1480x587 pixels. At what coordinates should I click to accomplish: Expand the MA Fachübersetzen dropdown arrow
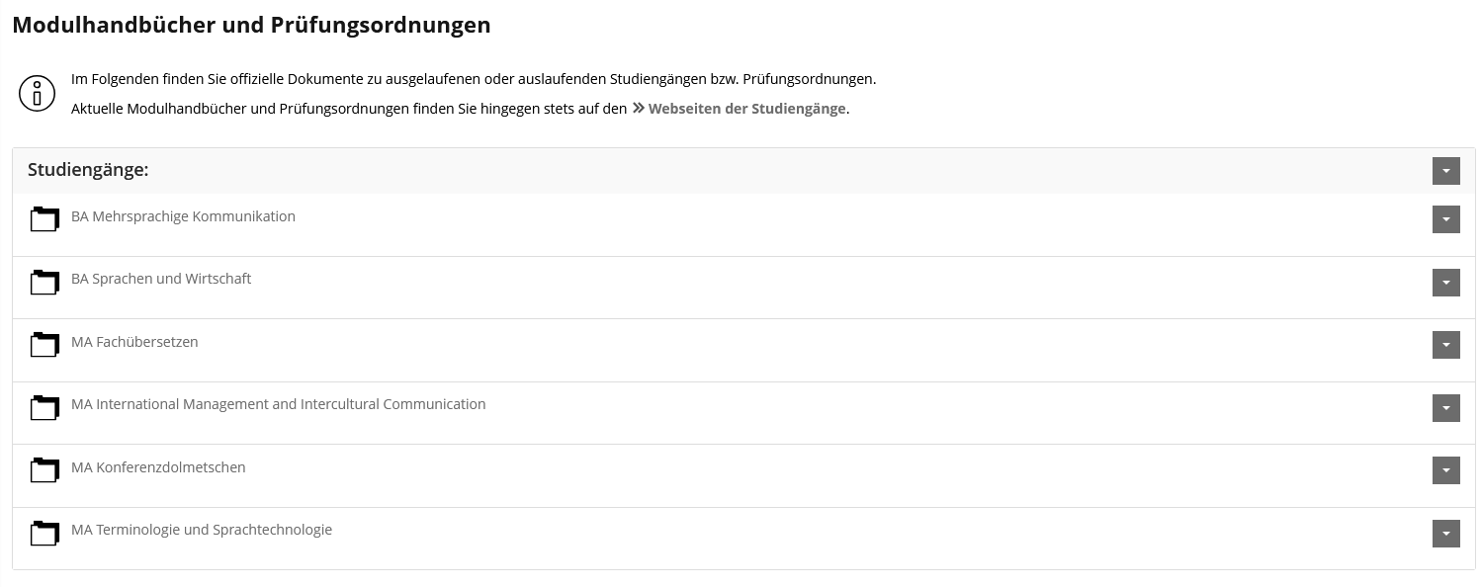[x=1445, y=345]
